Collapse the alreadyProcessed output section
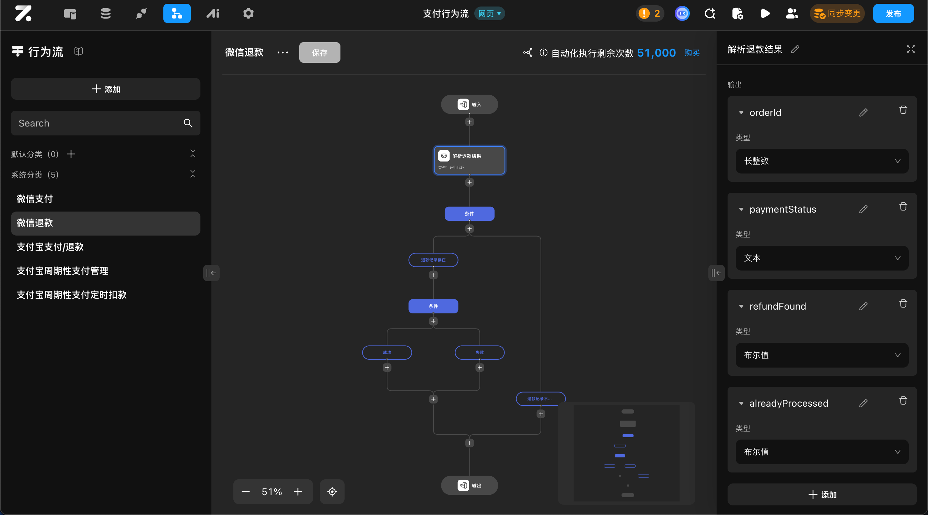The height and width of the screenshot is (515, 928). [741, 404]
